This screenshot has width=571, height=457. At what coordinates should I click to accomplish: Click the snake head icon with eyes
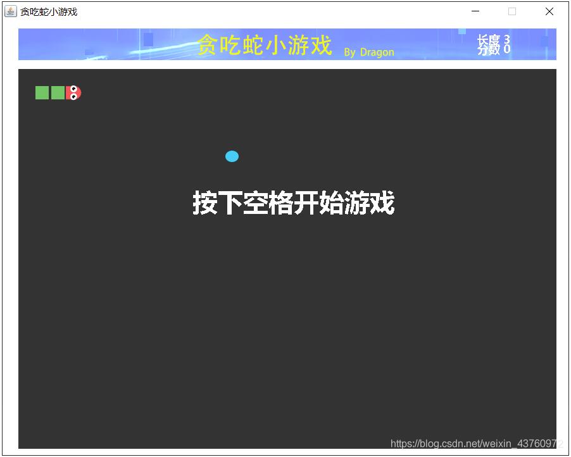[x=72, y=92]
